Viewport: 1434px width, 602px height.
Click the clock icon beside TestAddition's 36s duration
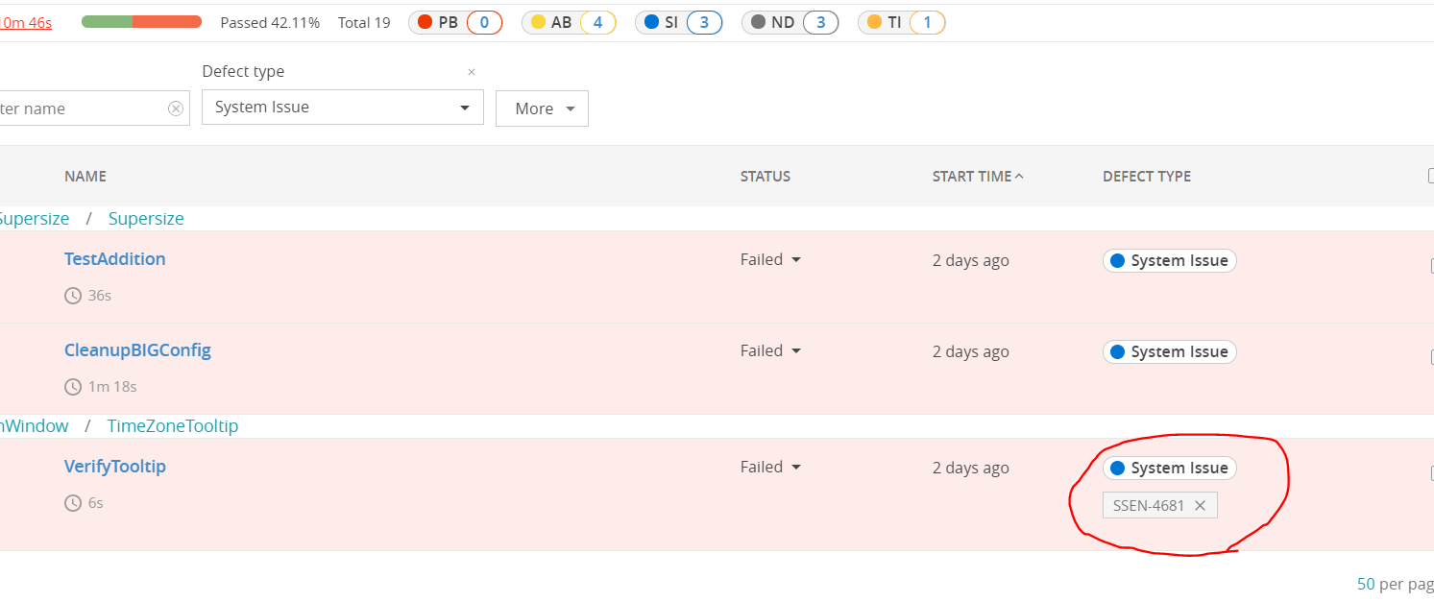72,295
